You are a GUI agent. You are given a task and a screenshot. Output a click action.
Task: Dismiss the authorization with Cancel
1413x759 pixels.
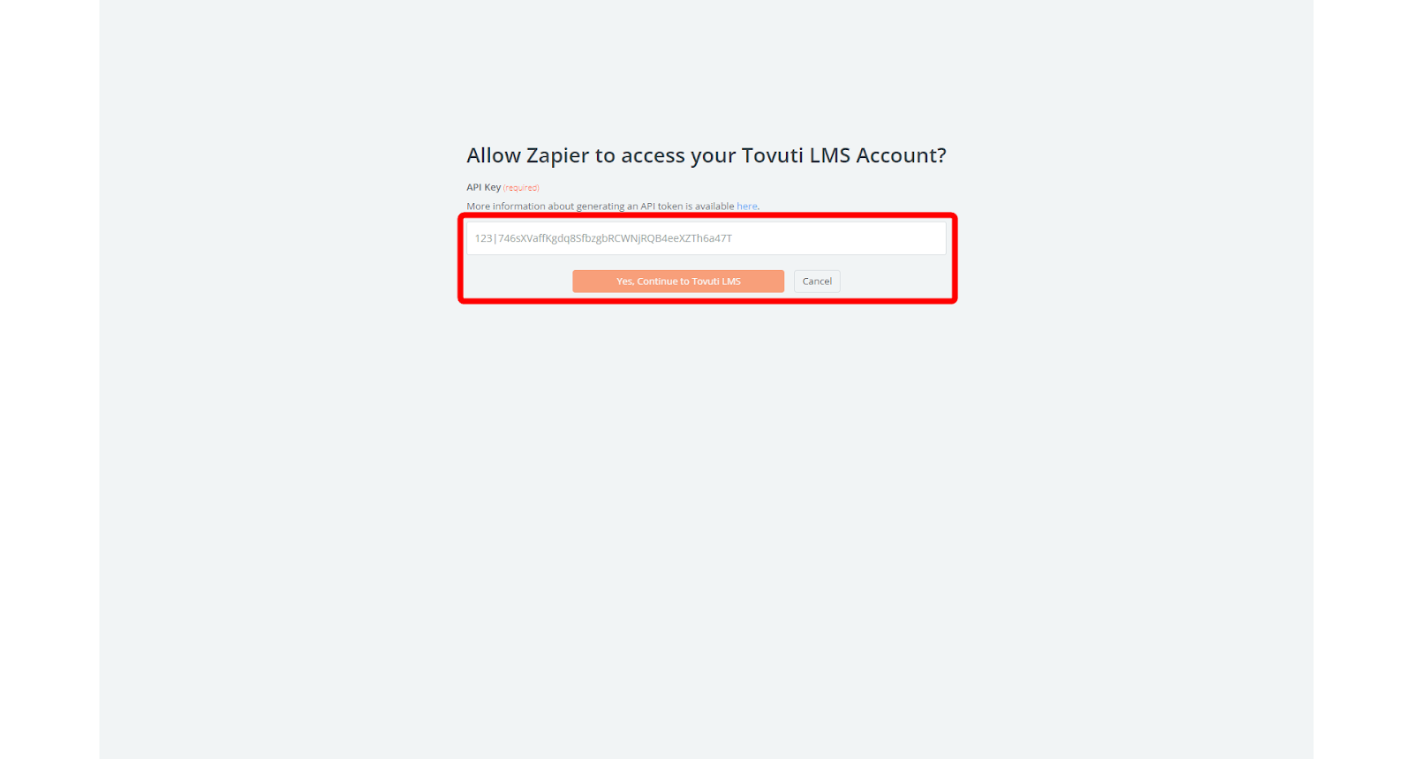coord(817,282)
